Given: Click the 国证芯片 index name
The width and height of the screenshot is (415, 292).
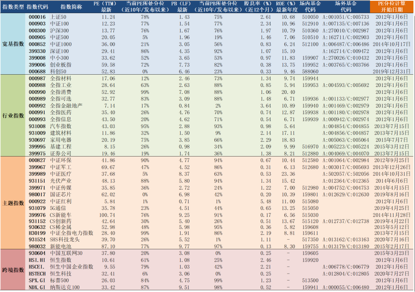Looking at the screenshot, I should (61, 195).
